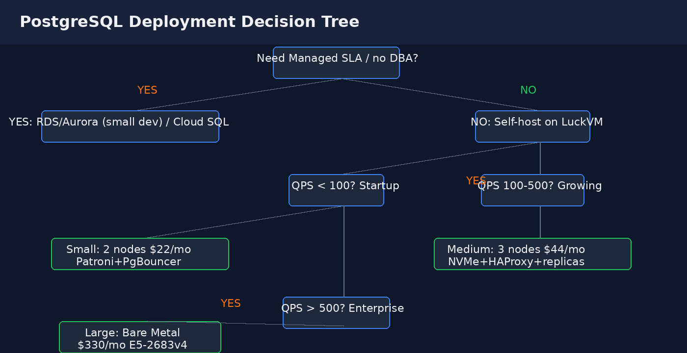The width and height of the screenshot is (687, 353).
Task: Click the green "NO" branch label
Action: point(528,90)
